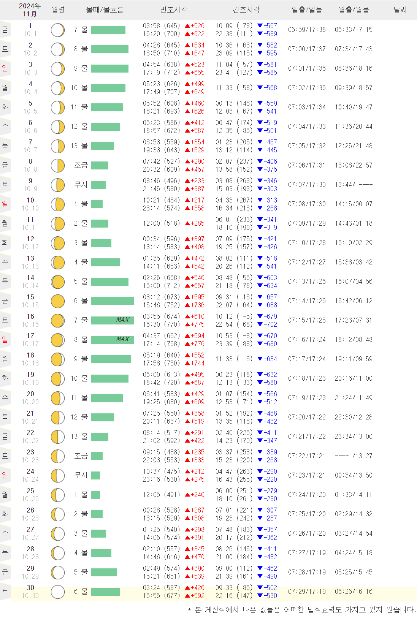The image size is (417, 617).
Task: Click the disclaimer text at the bottom
Action: [x=302, y=610]
